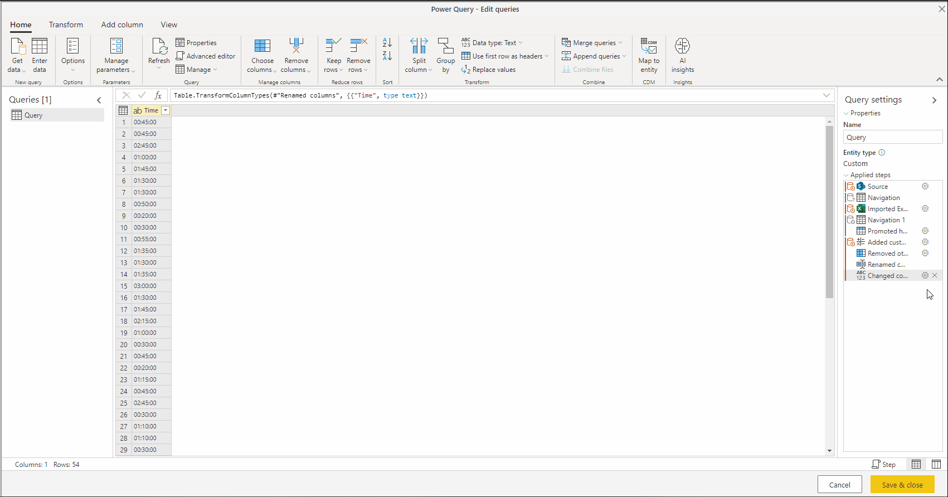Edit the query Name field
Viewport: 948px width, 497px height.
pyautogui.click(x=892, y=137)
